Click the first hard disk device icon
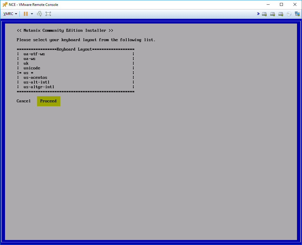The image size is (302, 245). (x=264, y=14)
